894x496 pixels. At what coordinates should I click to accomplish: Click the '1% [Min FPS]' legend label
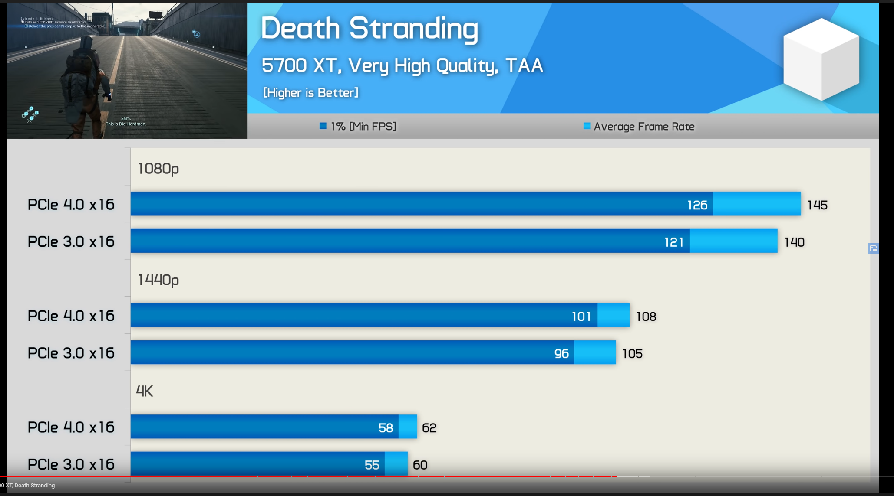363,127
